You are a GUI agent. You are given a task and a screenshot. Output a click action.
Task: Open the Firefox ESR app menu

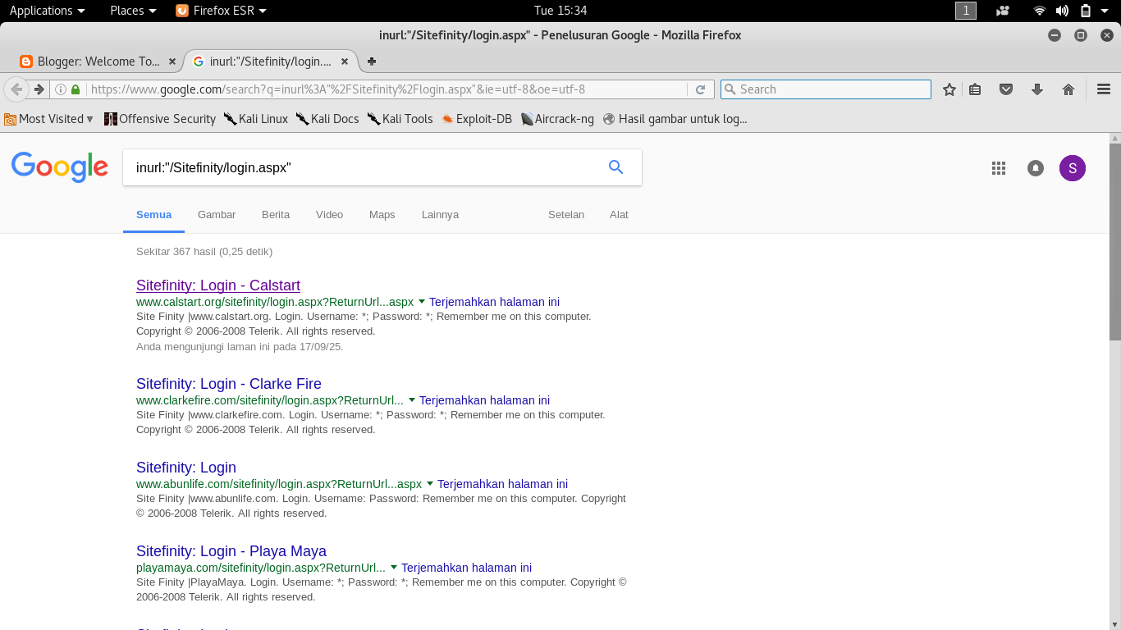tap(222, 11)
